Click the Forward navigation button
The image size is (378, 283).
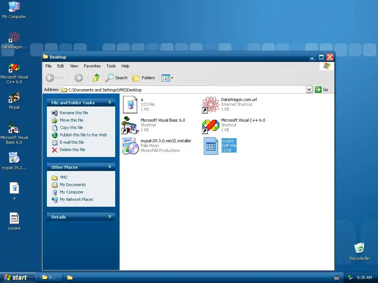coord(79,78)
